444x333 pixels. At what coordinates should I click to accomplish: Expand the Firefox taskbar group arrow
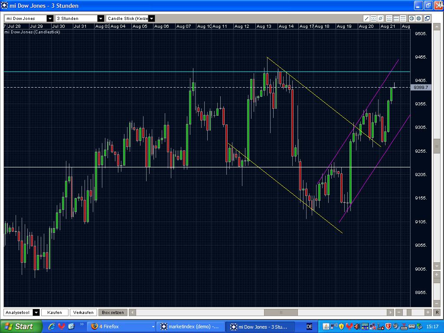tap(153, 327)
